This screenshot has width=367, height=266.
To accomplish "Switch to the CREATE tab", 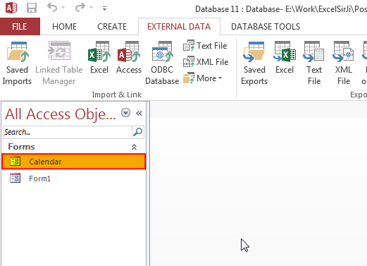I will point(112,27).
